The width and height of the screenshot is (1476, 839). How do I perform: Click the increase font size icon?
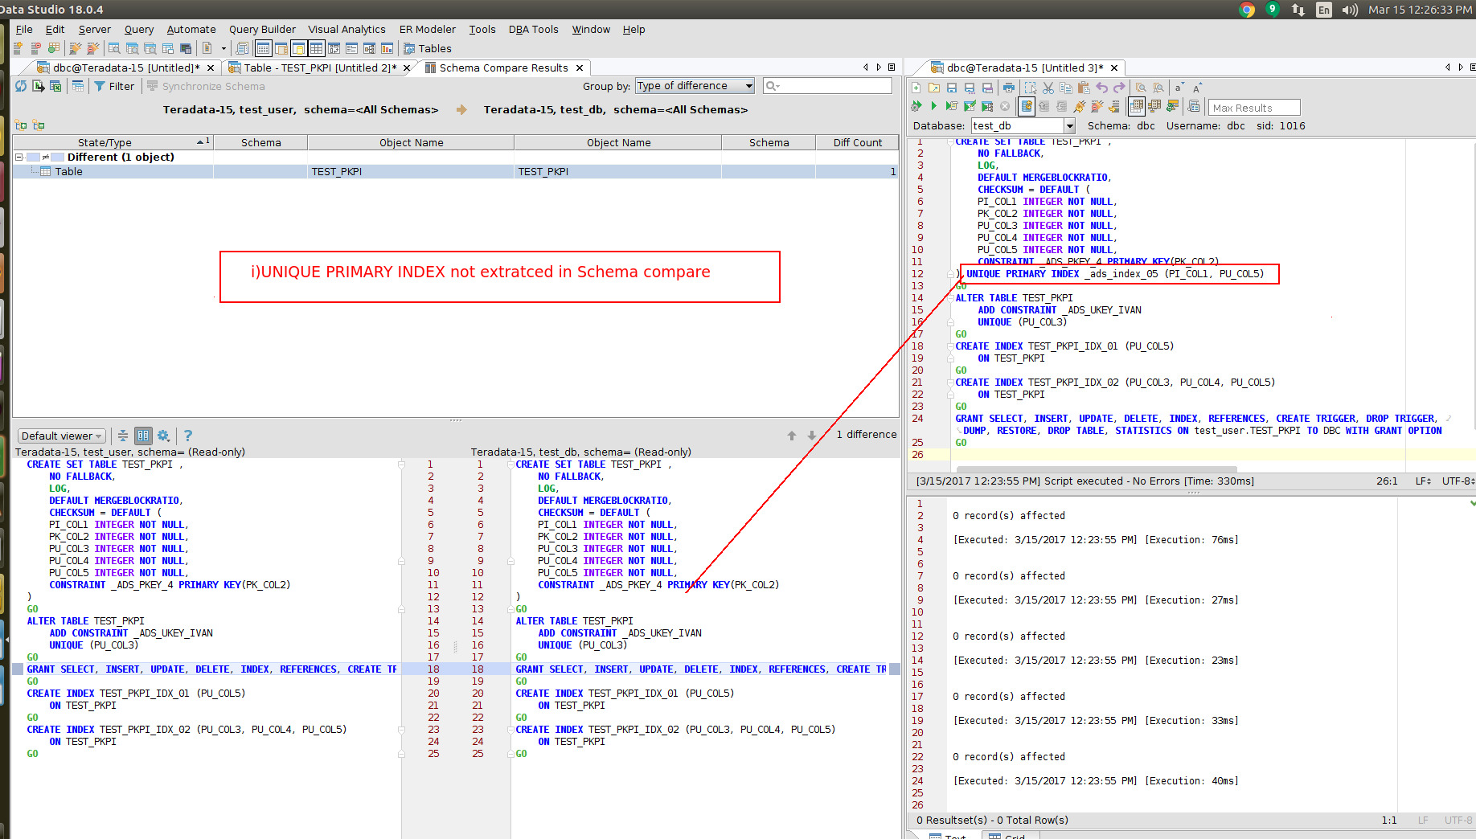click(1197, 88)
